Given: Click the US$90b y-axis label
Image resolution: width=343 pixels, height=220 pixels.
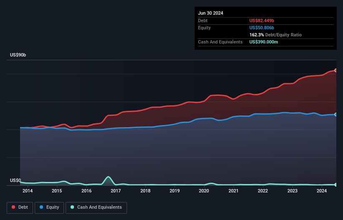Looking at the screenshot, I should (18, 55).
